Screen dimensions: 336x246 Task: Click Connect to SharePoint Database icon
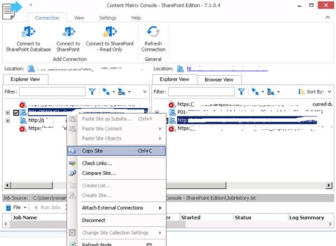click(x=29, y=32)
